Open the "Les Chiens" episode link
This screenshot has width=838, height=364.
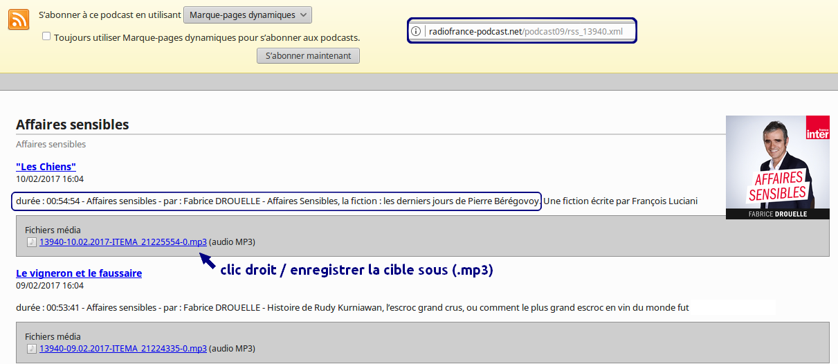coord(46,167)
